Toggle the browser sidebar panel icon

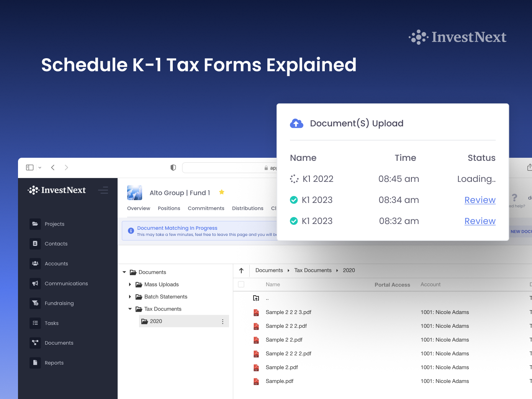tap(30, 167)
